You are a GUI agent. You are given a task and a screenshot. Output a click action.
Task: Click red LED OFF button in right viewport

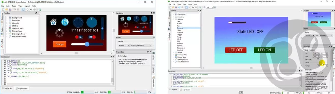(236, 50)
